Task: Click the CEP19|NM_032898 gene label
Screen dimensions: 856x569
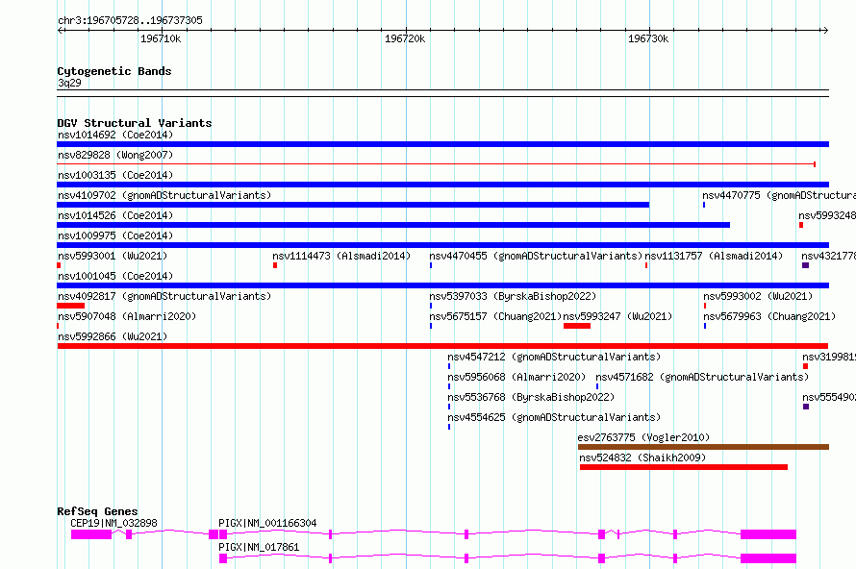Action: point(113,523)
